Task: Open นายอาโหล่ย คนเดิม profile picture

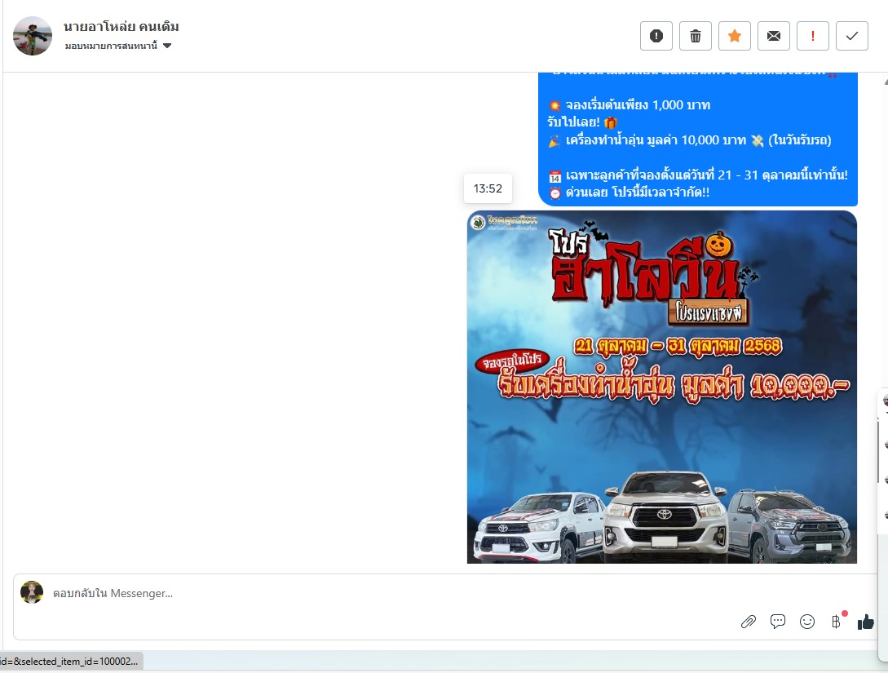Action: point(33,36)
